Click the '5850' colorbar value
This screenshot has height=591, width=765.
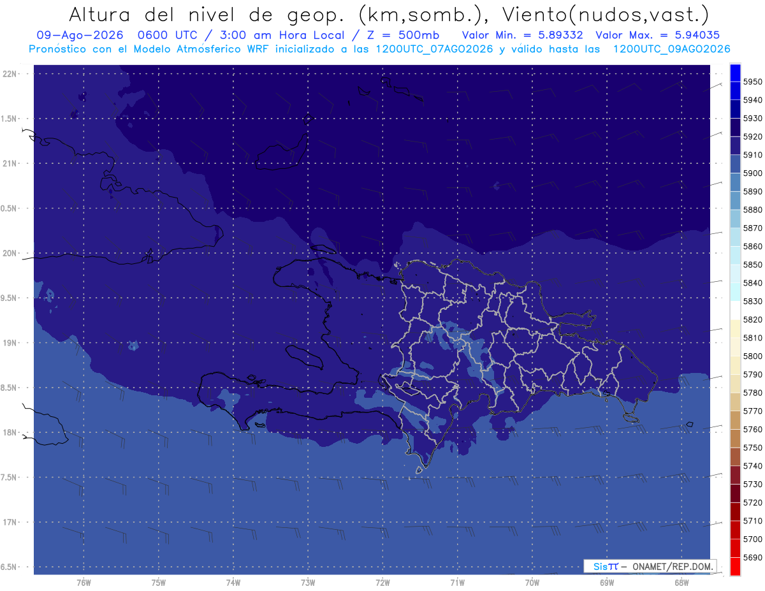(753, 265)
